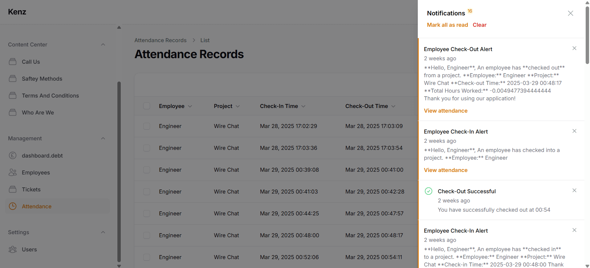The height and width of the screenshot is (268, 590).
Task: Click the Call Us sidebar icon
Action: click(x=13, y=62)
